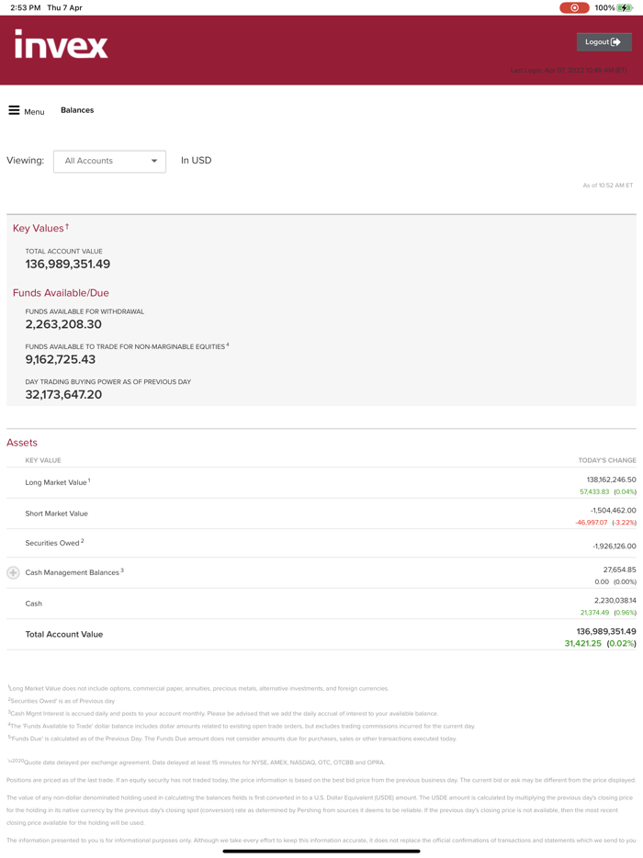Click the invex logo

pos(61,44)
